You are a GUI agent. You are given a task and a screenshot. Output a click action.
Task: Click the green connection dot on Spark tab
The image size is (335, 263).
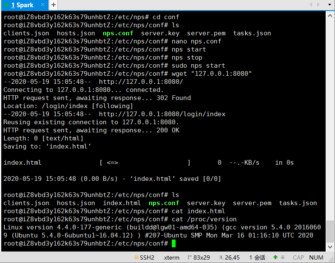(6, 5)
